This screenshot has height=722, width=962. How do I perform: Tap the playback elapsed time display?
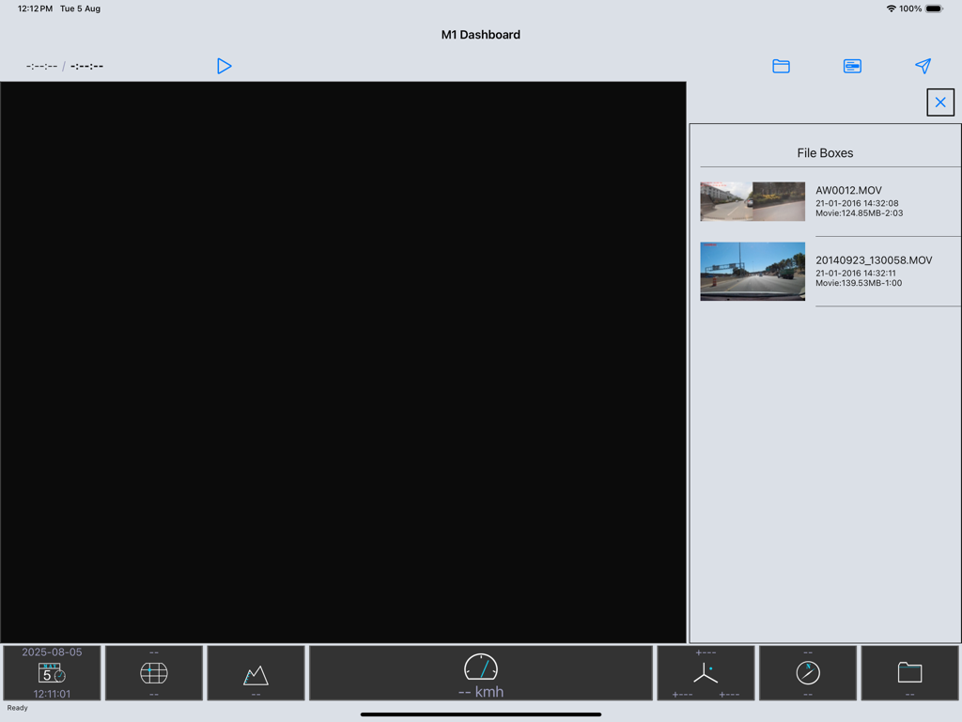tap(40, 66)
